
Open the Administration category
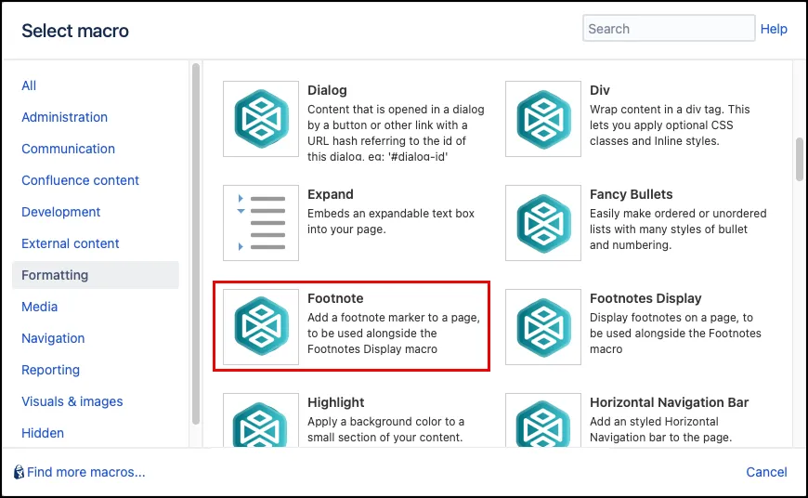[64, 117]
